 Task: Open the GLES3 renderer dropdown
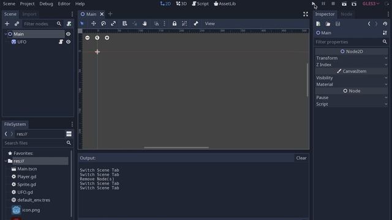[x=371, y=4]
